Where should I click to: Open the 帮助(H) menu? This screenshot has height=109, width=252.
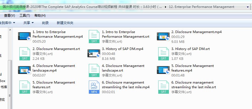click(40, 16)
